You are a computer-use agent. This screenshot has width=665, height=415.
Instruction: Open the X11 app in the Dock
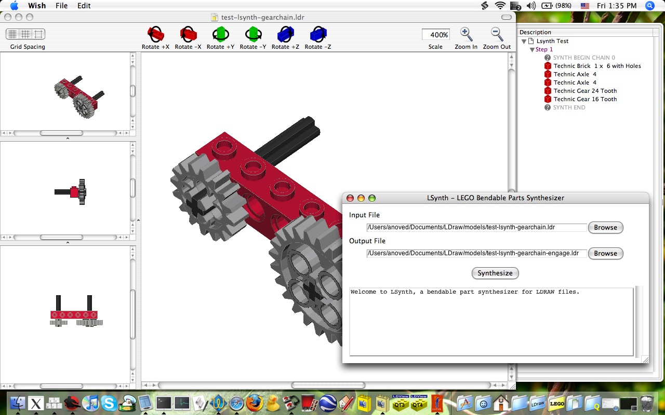(36, 403)
